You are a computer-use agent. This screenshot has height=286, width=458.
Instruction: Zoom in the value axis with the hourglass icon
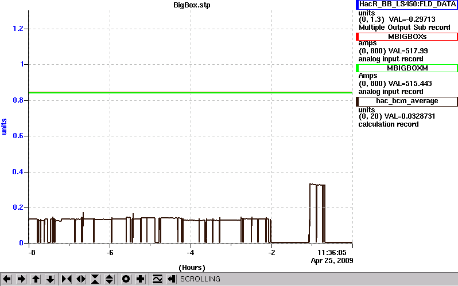pos(95,279)
